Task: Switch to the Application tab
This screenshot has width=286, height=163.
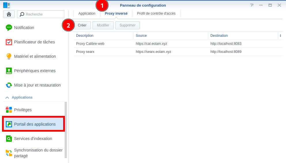Action: tap(87, 14)
